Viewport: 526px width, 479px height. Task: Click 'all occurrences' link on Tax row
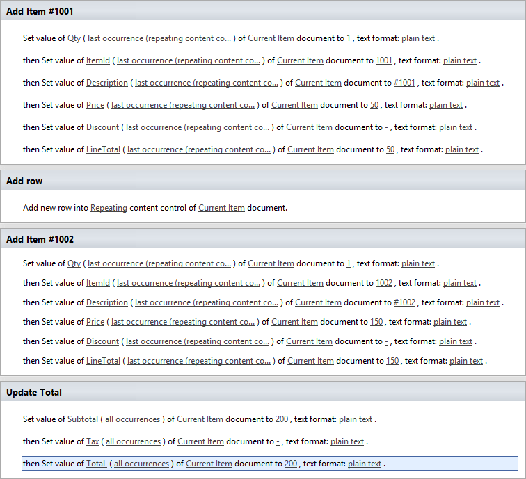(133, 441)
